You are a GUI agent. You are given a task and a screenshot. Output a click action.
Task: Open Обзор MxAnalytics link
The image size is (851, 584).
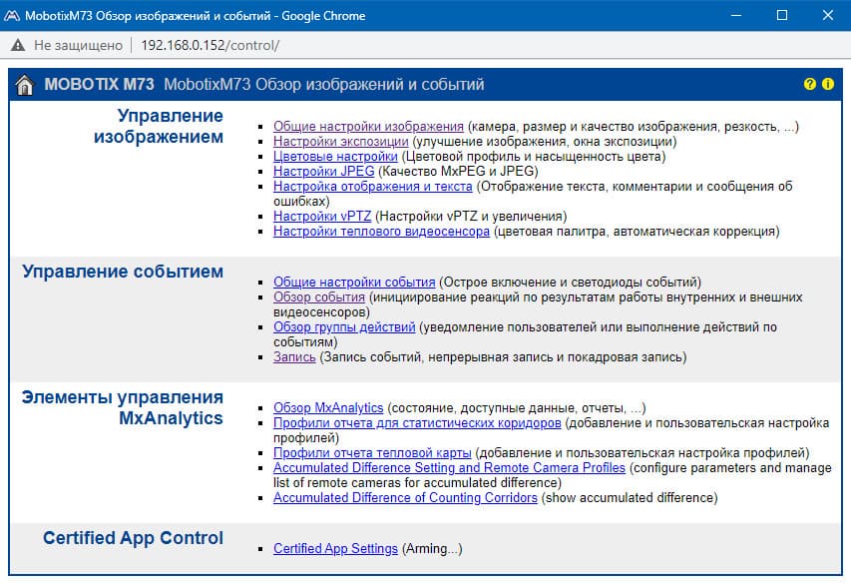pyautogui.click(x=328, y=408)
